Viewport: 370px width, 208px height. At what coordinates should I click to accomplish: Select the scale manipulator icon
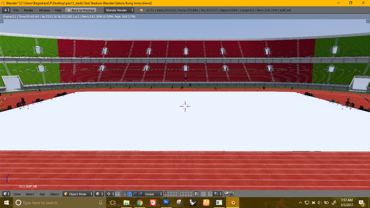140,194
